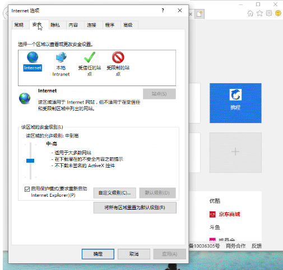Click the 将所有区域重置为默认级别(R) button
The image size is (283, 270).
[135, 207]
